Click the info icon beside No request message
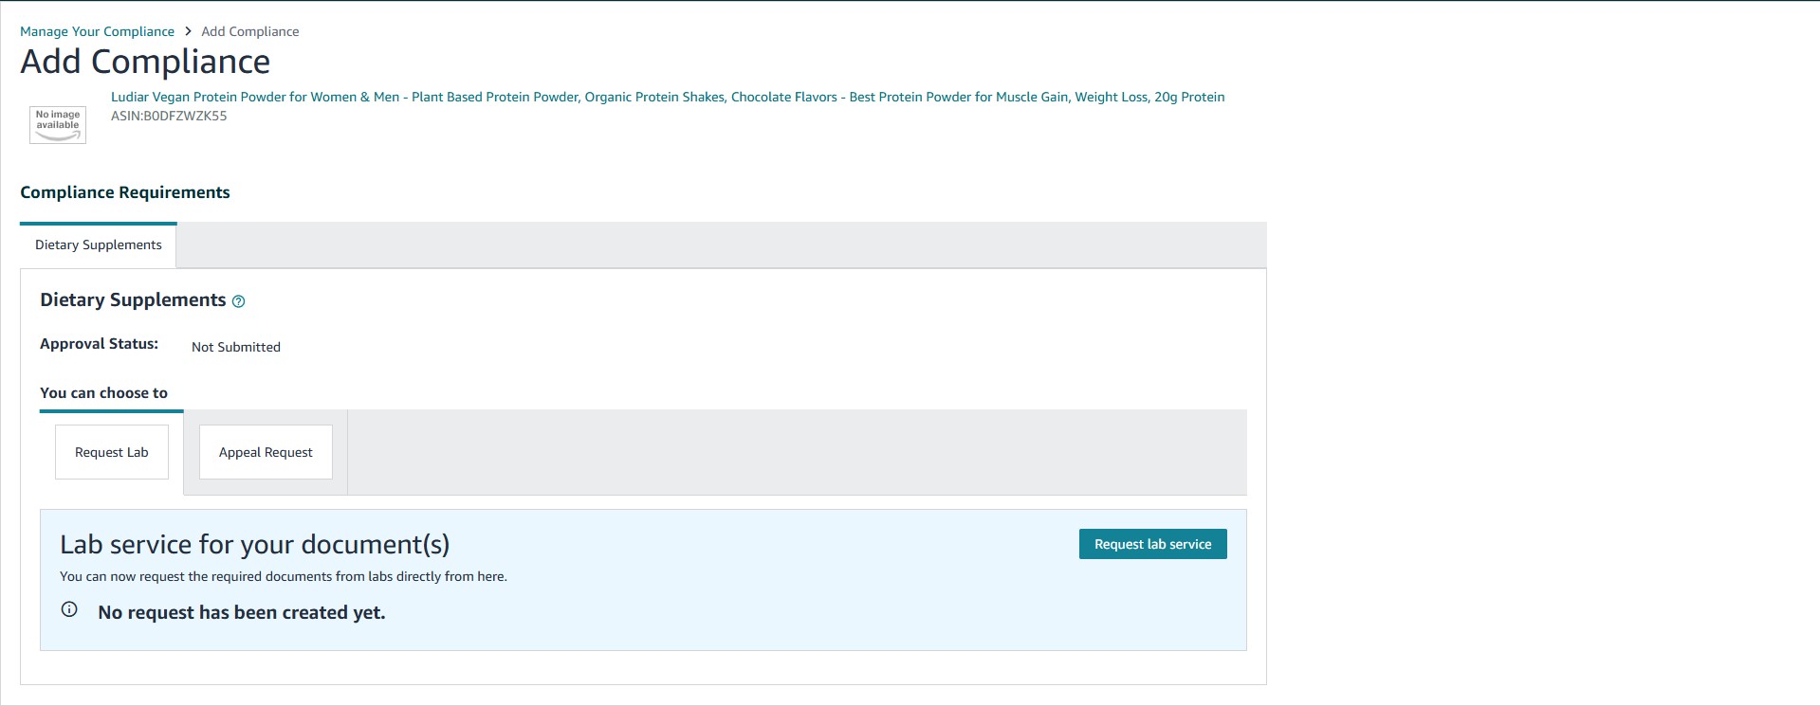1820x706 pixels. click(x=69, y=609)
